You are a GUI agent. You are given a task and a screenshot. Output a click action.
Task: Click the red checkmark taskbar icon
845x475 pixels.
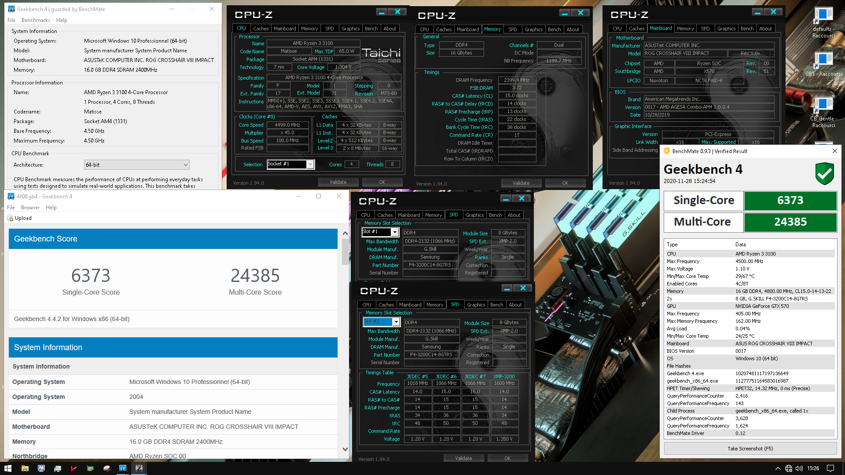click(x=73, y=468)
